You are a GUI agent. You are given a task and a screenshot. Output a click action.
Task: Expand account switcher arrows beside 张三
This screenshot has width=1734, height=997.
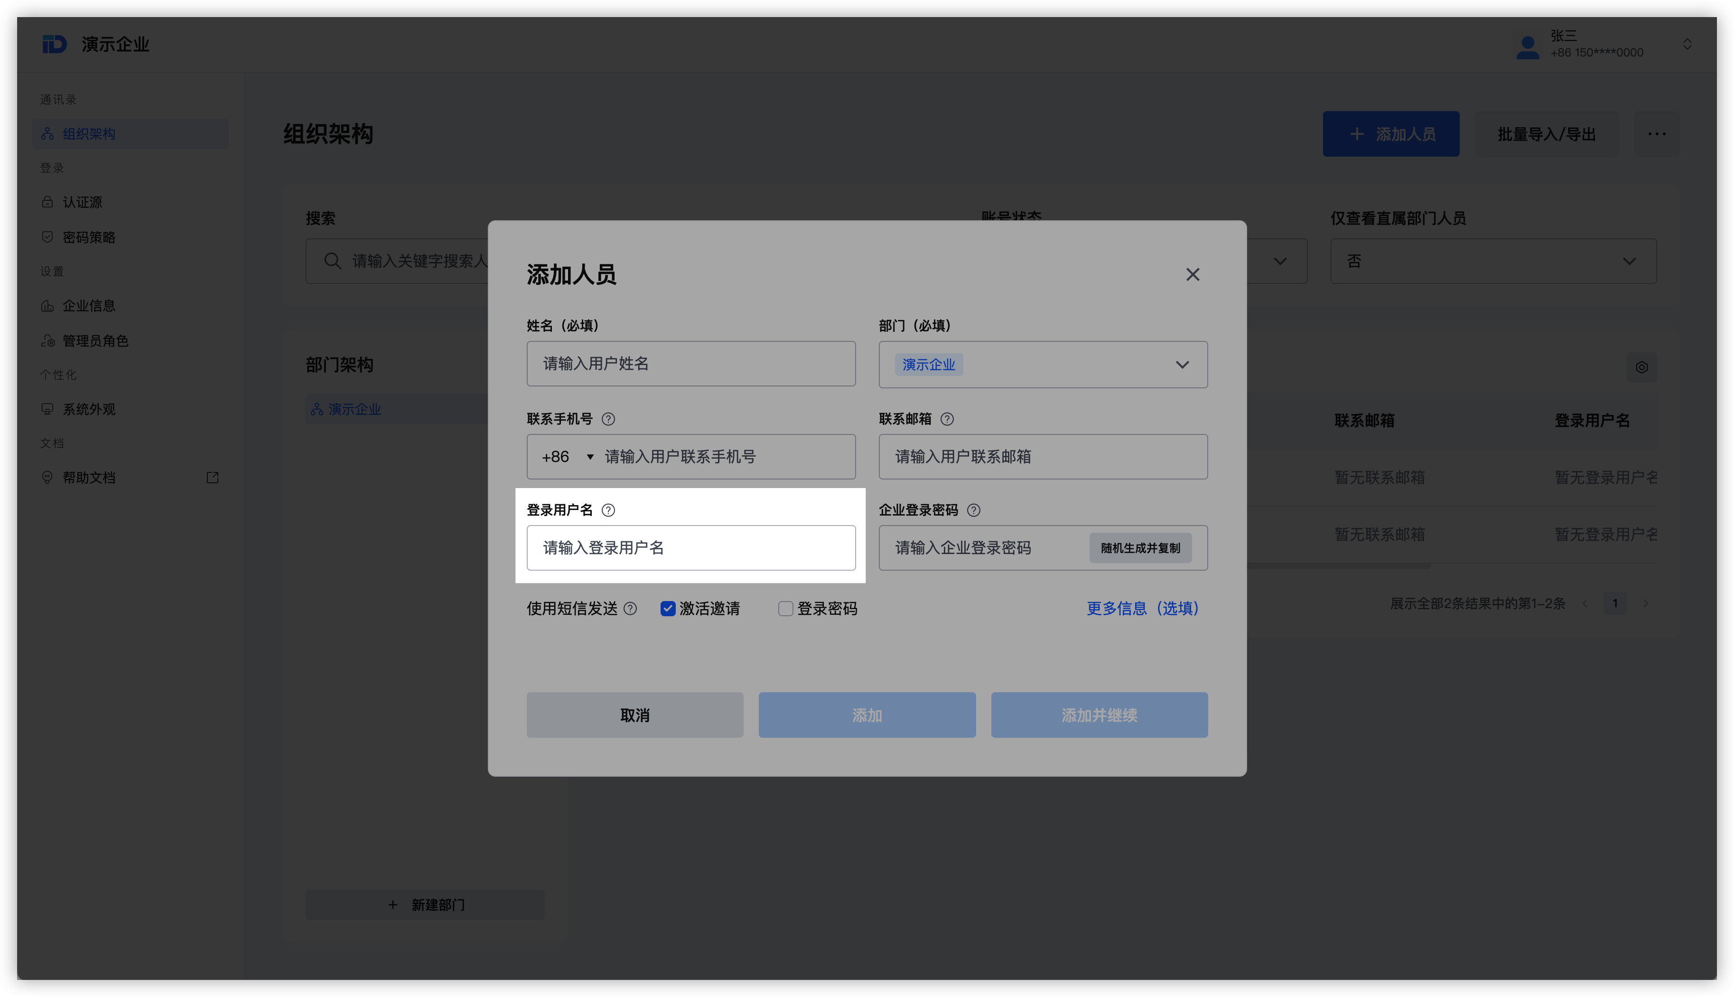1687,45
